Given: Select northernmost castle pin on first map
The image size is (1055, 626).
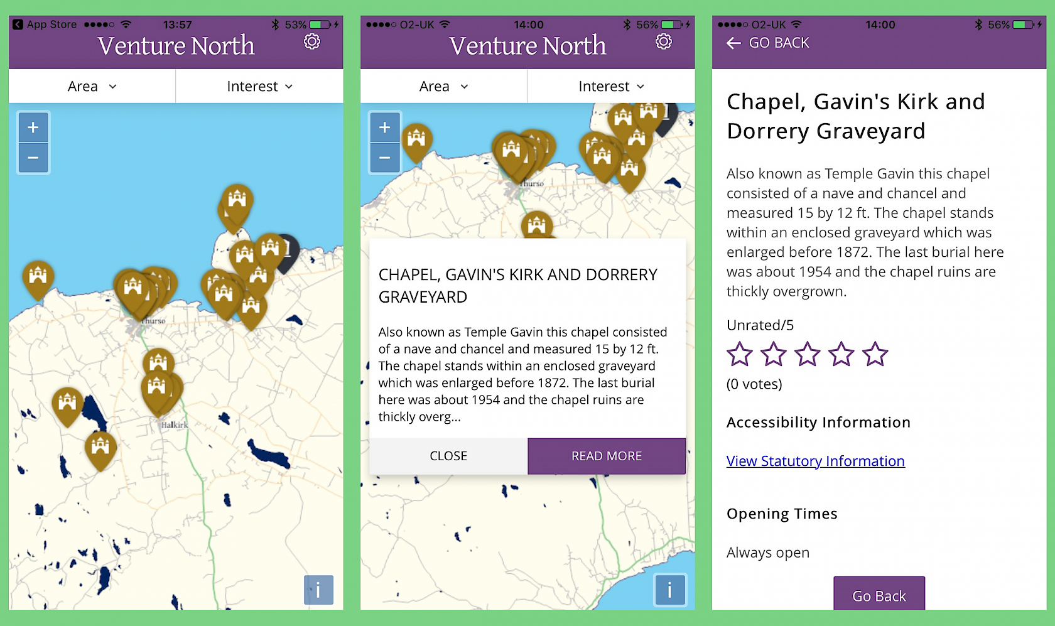Looking at the screenshot, I should pos(237,201).
